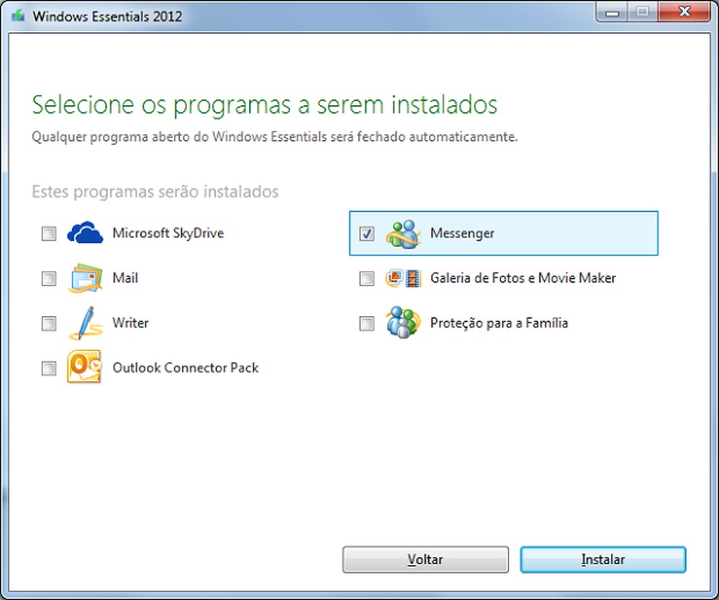Click the Photo Gallery and Movie Maker icon
Screen dimensions: 719x600
pyautogui.click(x=403, y=278)
